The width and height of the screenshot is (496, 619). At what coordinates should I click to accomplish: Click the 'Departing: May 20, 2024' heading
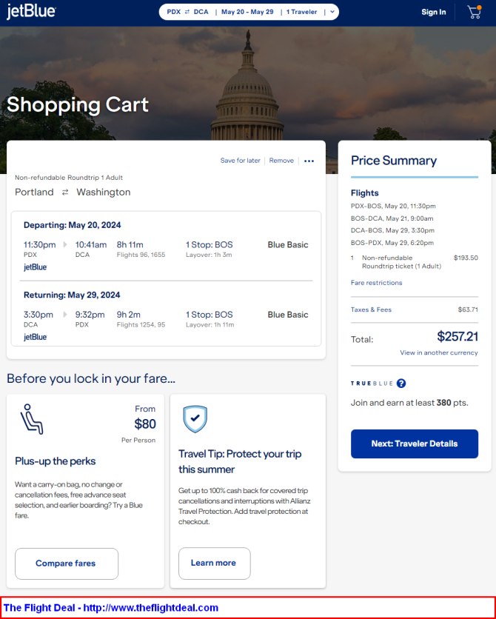click(x=73, y=225)
